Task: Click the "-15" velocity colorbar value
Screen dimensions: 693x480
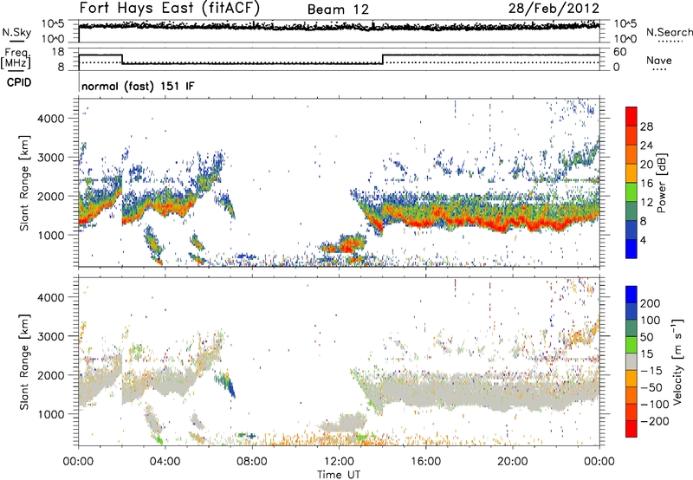Action: pyautogui.click(x=651, y=371)
